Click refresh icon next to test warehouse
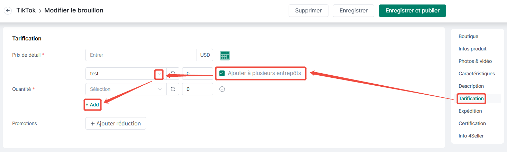This screenshot has height=152, width=507. click(x=173, y=74)
